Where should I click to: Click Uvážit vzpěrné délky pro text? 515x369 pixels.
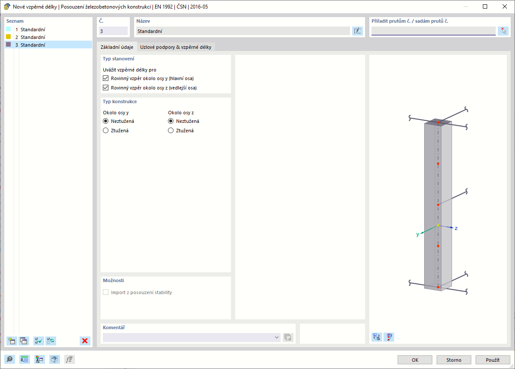coord(129,70)
